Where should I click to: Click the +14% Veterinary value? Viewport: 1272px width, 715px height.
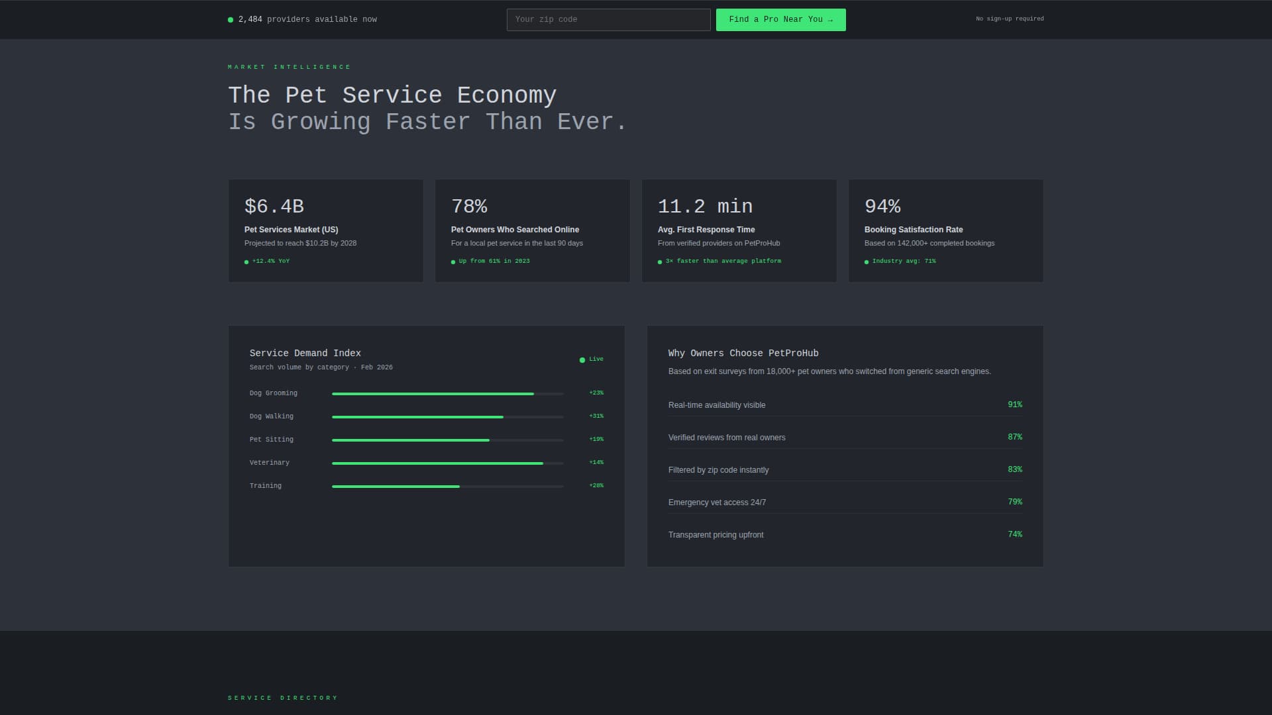596,463
